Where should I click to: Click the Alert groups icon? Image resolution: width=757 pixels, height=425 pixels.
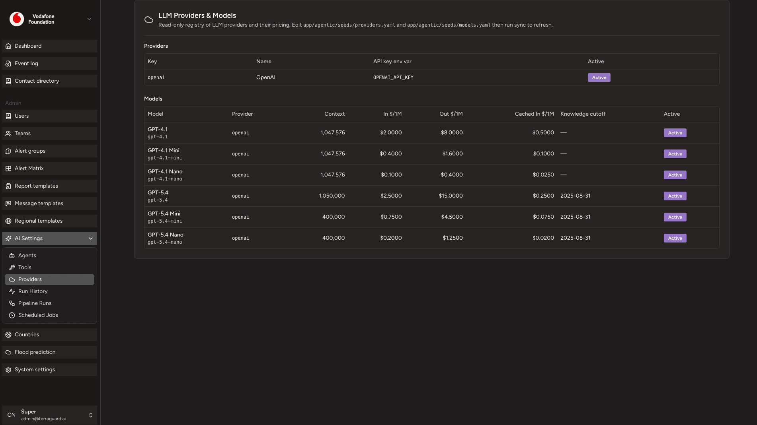(x=8, y=151)
